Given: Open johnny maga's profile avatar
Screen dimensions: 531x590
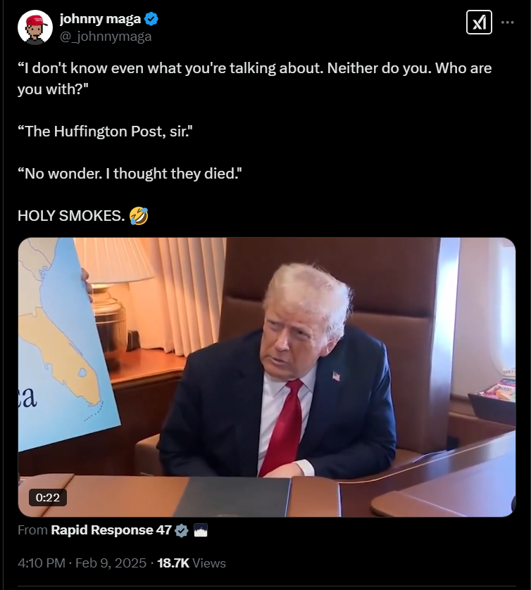Looking at the screenshot, I should click(35, 27).
